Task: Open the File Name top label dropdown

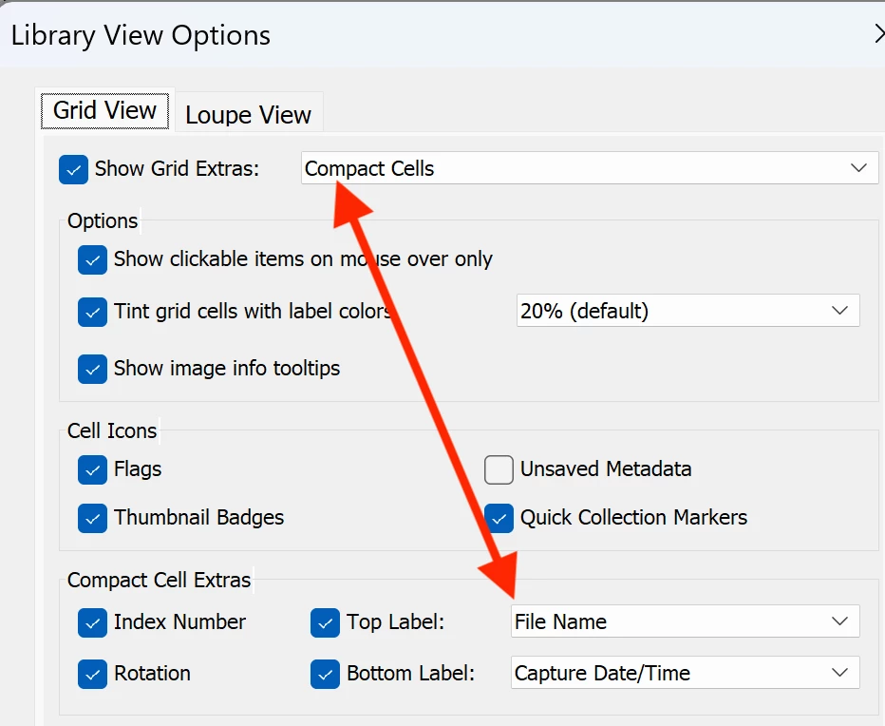Action: [x=684, y=621]
